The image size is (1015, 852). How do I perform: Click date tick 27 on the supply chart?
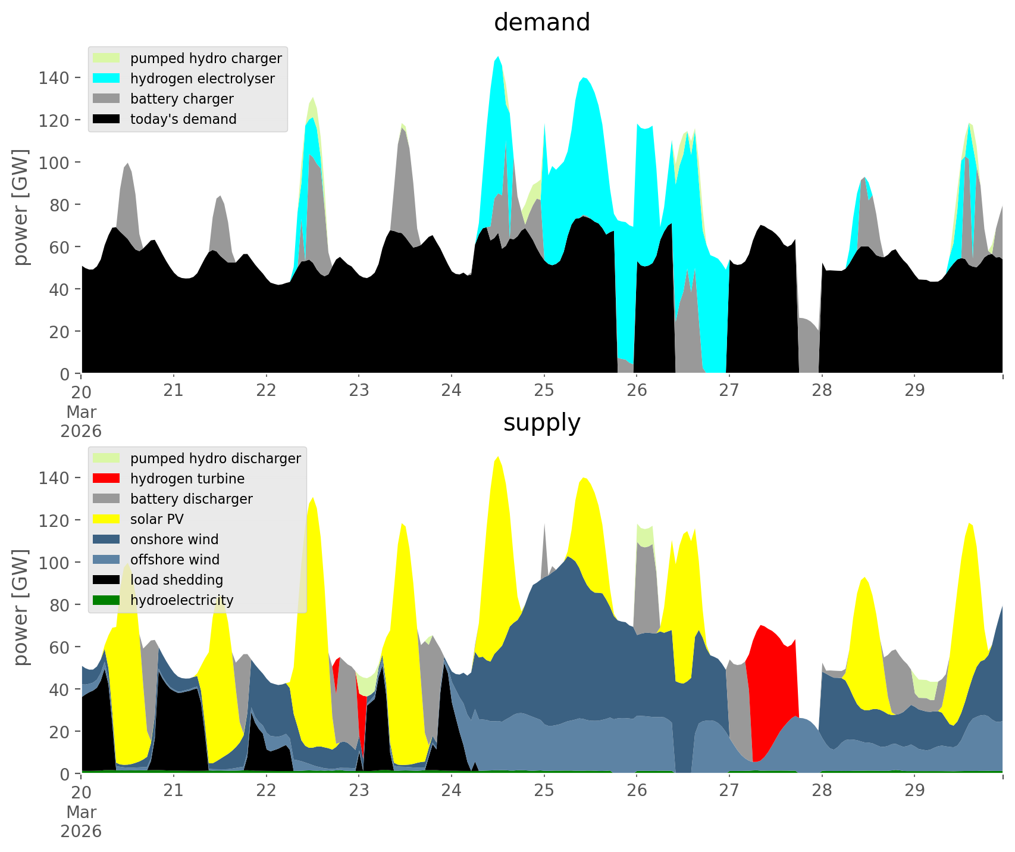coord(729,791)
